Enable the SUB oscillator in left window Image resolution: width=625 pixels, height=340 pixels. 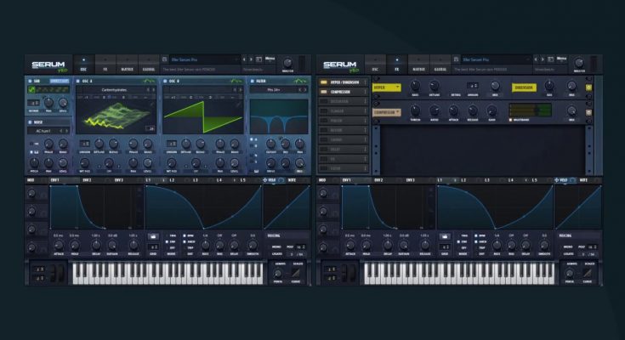[30, 81]
